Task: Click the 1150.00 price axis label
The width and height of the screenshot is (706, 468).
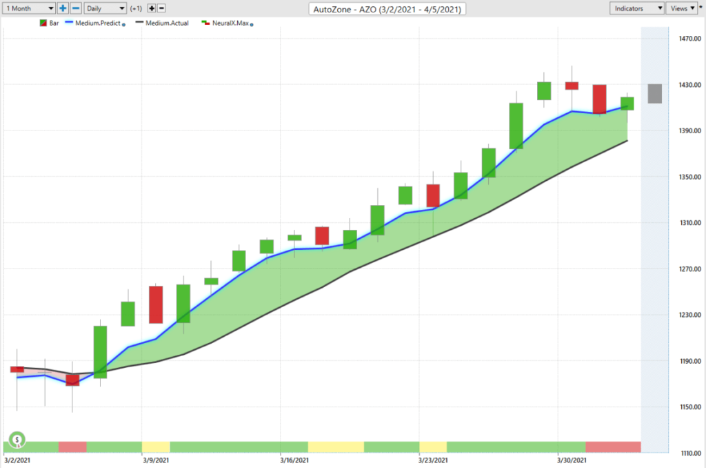Action: tap(689, 407)
